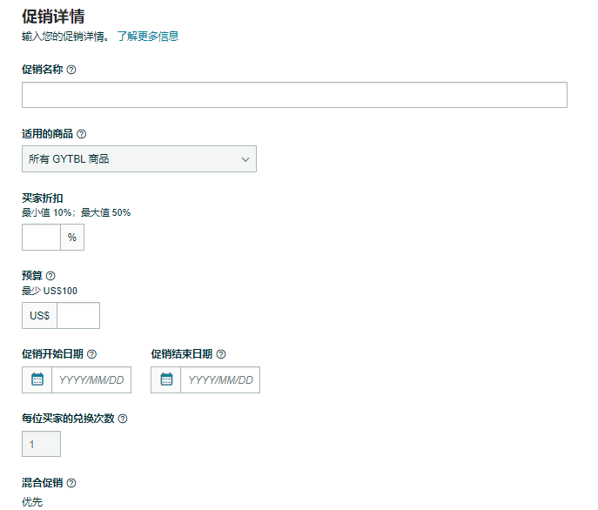Open calendar icon for 促销结束日期

click(x=166, y=379)
